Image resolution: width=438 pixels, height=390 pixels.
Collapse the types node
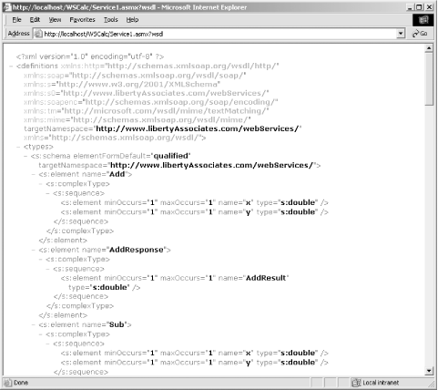[19, 147]
